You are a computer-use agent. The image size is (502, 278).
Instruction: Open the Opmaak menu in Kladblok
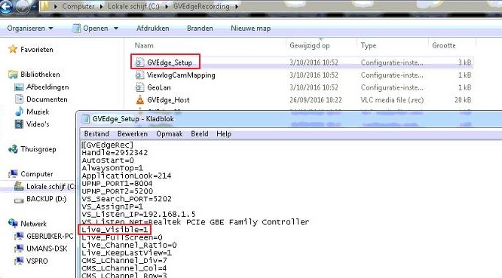point(170,133)
